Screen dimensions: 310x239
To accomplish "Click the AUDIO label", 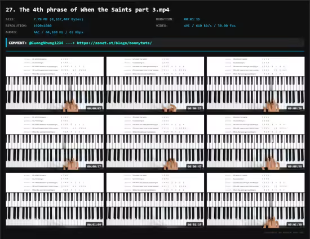I will pyautogui.click(x=11, y=32).
